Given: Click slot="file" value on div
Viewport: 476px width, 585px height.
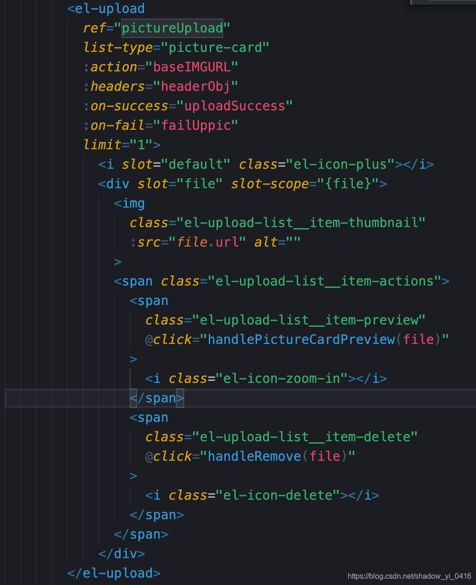Looking at the screenshot, I should (200, 184).
